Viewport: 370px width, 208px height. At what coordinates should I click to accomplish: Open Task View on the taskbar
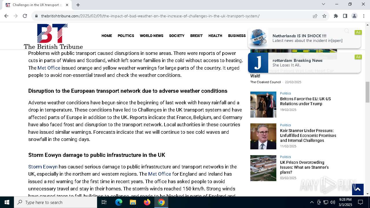tap(104, 202)
